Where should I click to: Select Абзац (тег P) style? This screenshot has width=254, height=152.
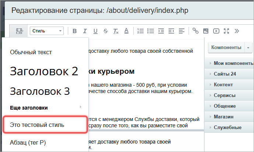tap(28, 142)
